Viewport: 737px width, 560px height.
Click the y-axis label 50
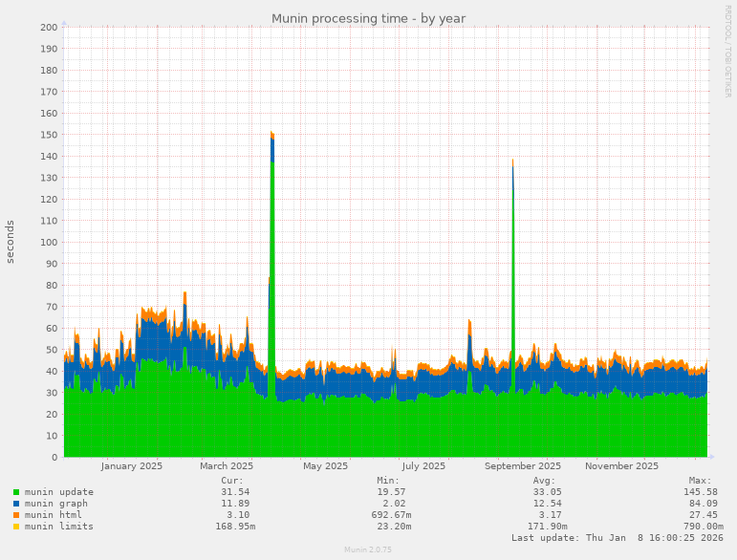(x=52, y=350)
